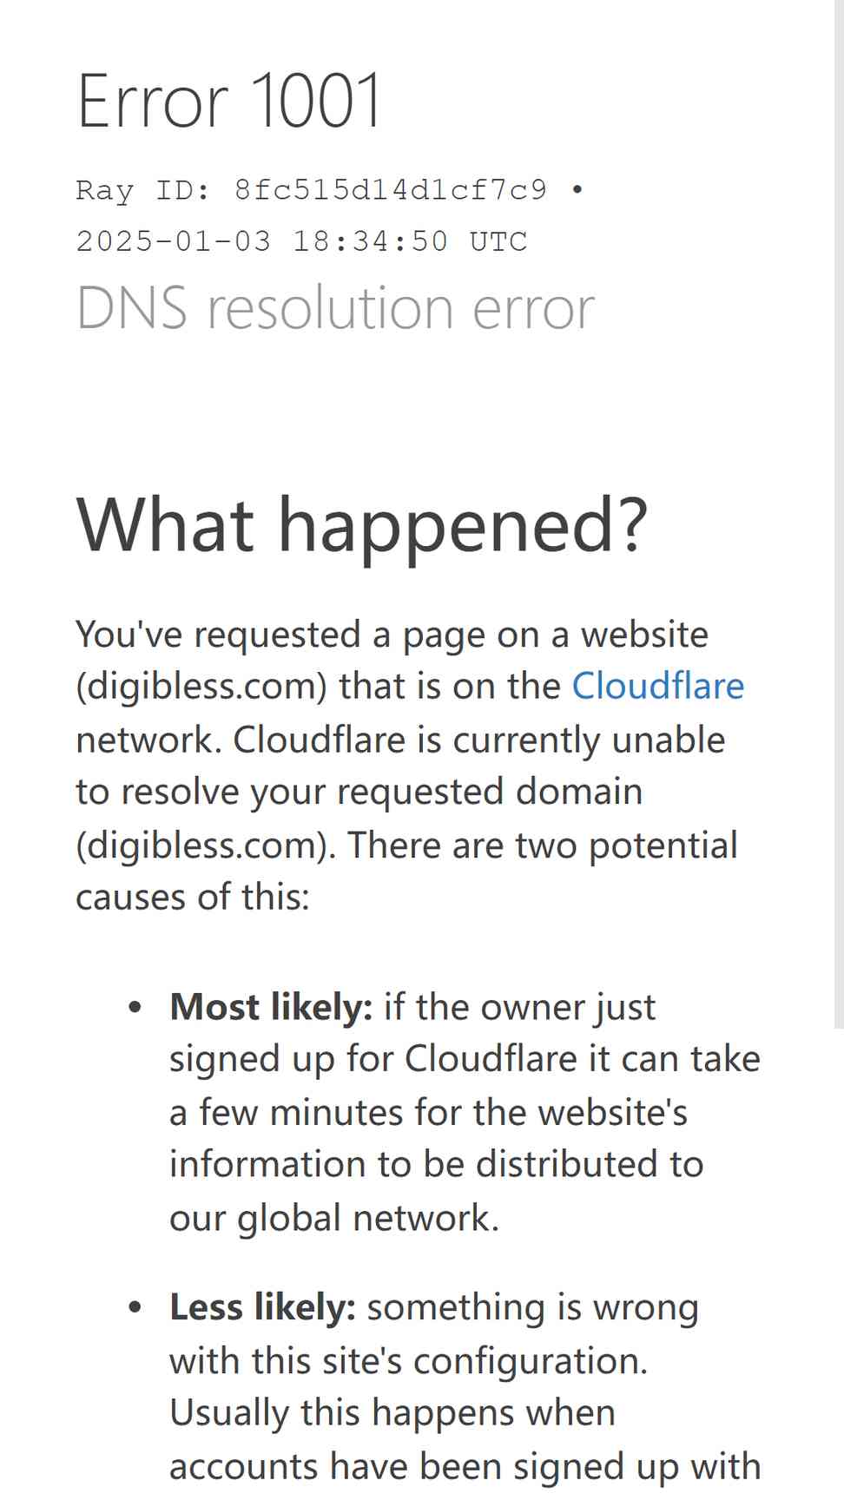Click the 18:34:50 UTC timestamp line
Viewport: 844px width, 1500px height.
(x=302, y=240)
